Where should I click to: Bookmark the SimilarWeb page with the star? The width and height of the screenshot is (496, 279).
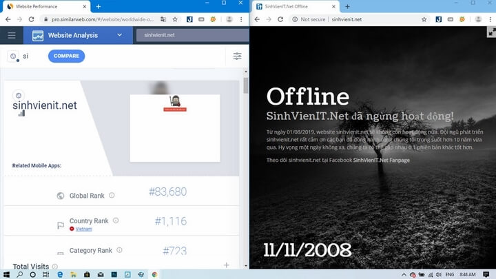coord(175,19)
